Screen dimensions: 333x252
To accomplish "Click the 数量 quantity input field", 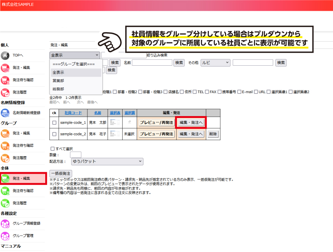I will point(75,155).
